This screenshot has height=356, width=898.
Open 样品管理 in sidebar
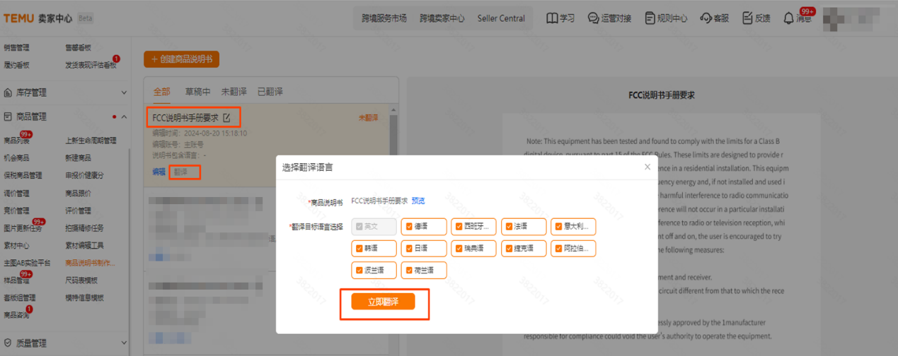(16, 280)
